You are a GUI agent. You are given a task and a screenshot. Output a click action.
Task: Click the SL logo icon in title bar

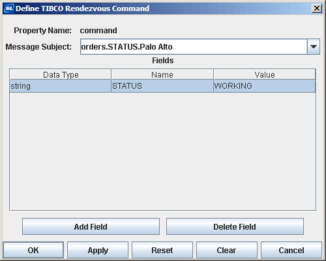[9, 8]
